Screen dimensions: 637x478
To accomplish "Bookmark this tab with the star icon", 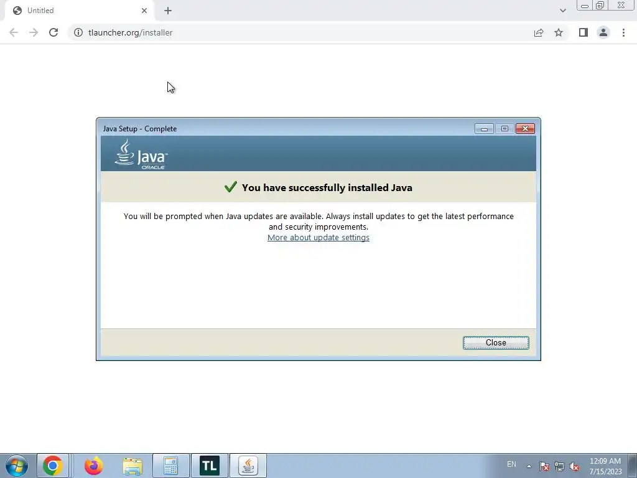I will point(559,32).
